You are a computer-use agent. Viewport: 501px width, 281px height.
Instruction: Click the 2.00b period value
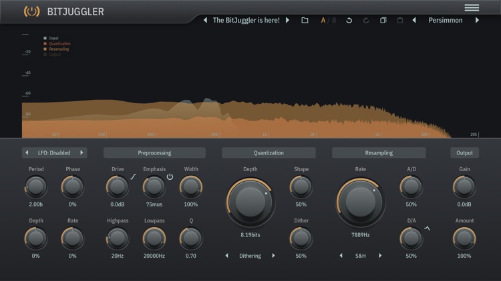click(36, 204)
